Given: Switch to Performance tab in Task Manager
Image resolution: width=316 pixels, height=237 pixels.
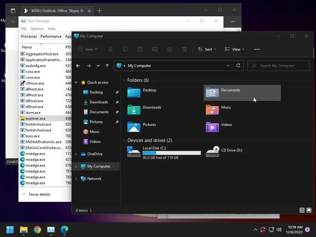Looking at the screenshot, I should (51, 36).
